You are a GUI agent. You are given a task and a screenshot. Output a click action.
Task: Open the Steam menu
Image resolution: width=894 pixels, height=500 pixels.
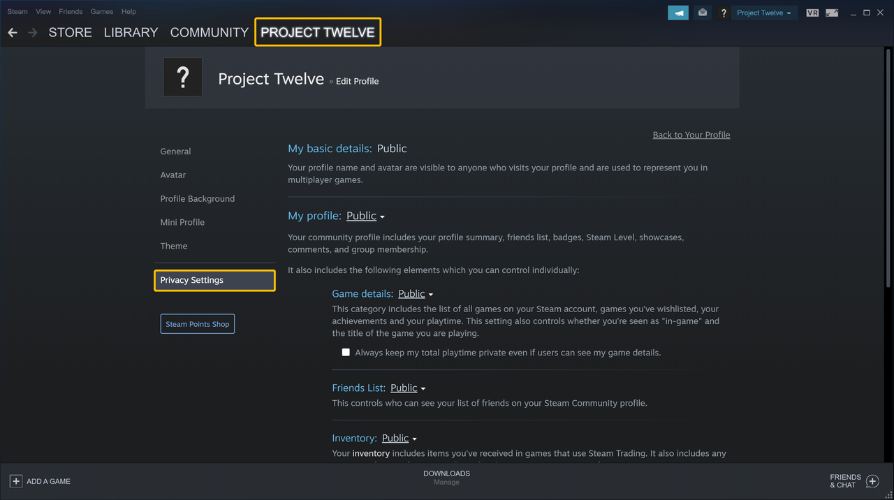click(17, 12)
